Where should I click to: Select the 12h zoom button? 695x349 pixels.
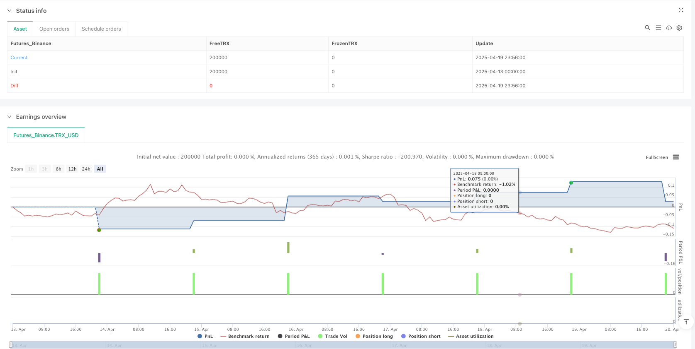pyautogui.click(x=72, y=169)
